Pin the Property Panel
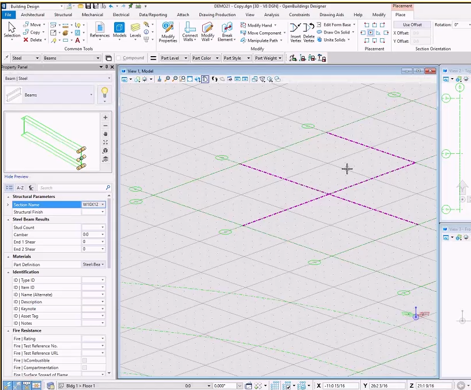471x390 pixels. tap(107, 67)
